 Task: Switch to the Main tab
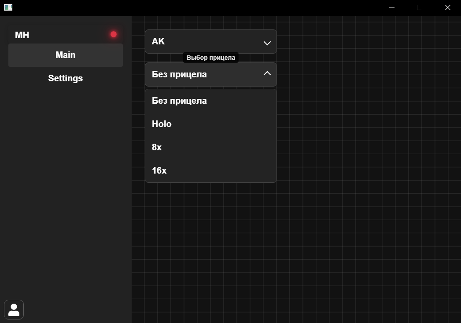(x=65, y=55)
